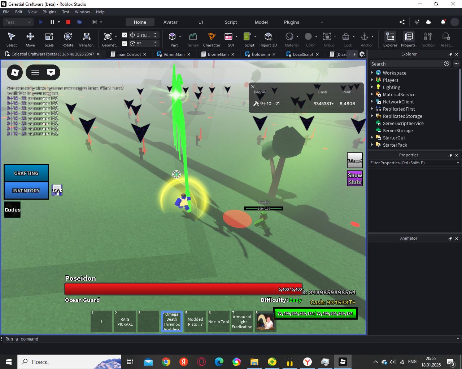
Task: Open script tab settings gear
Action: 362,54
